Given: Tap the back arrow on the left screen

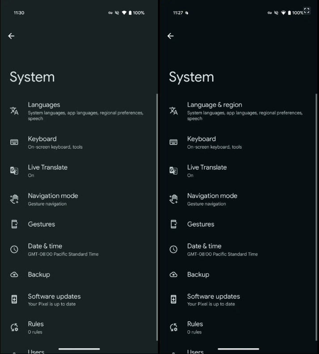Looking at the screenshot, I should (x=11, y=36).
